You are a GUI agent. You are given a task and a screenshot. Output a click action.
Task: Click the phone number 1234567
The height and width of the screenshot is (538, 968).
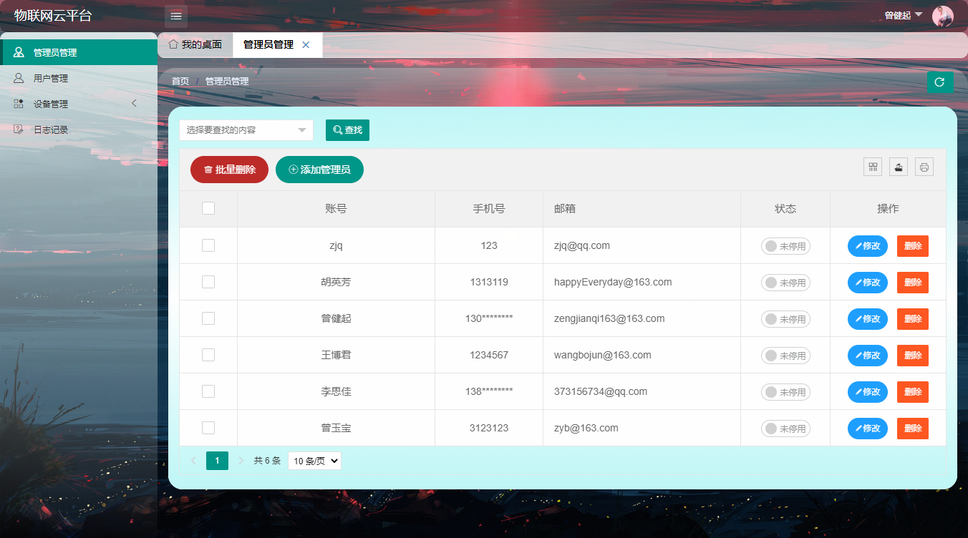pyautogui.click(x=489, y=355)
